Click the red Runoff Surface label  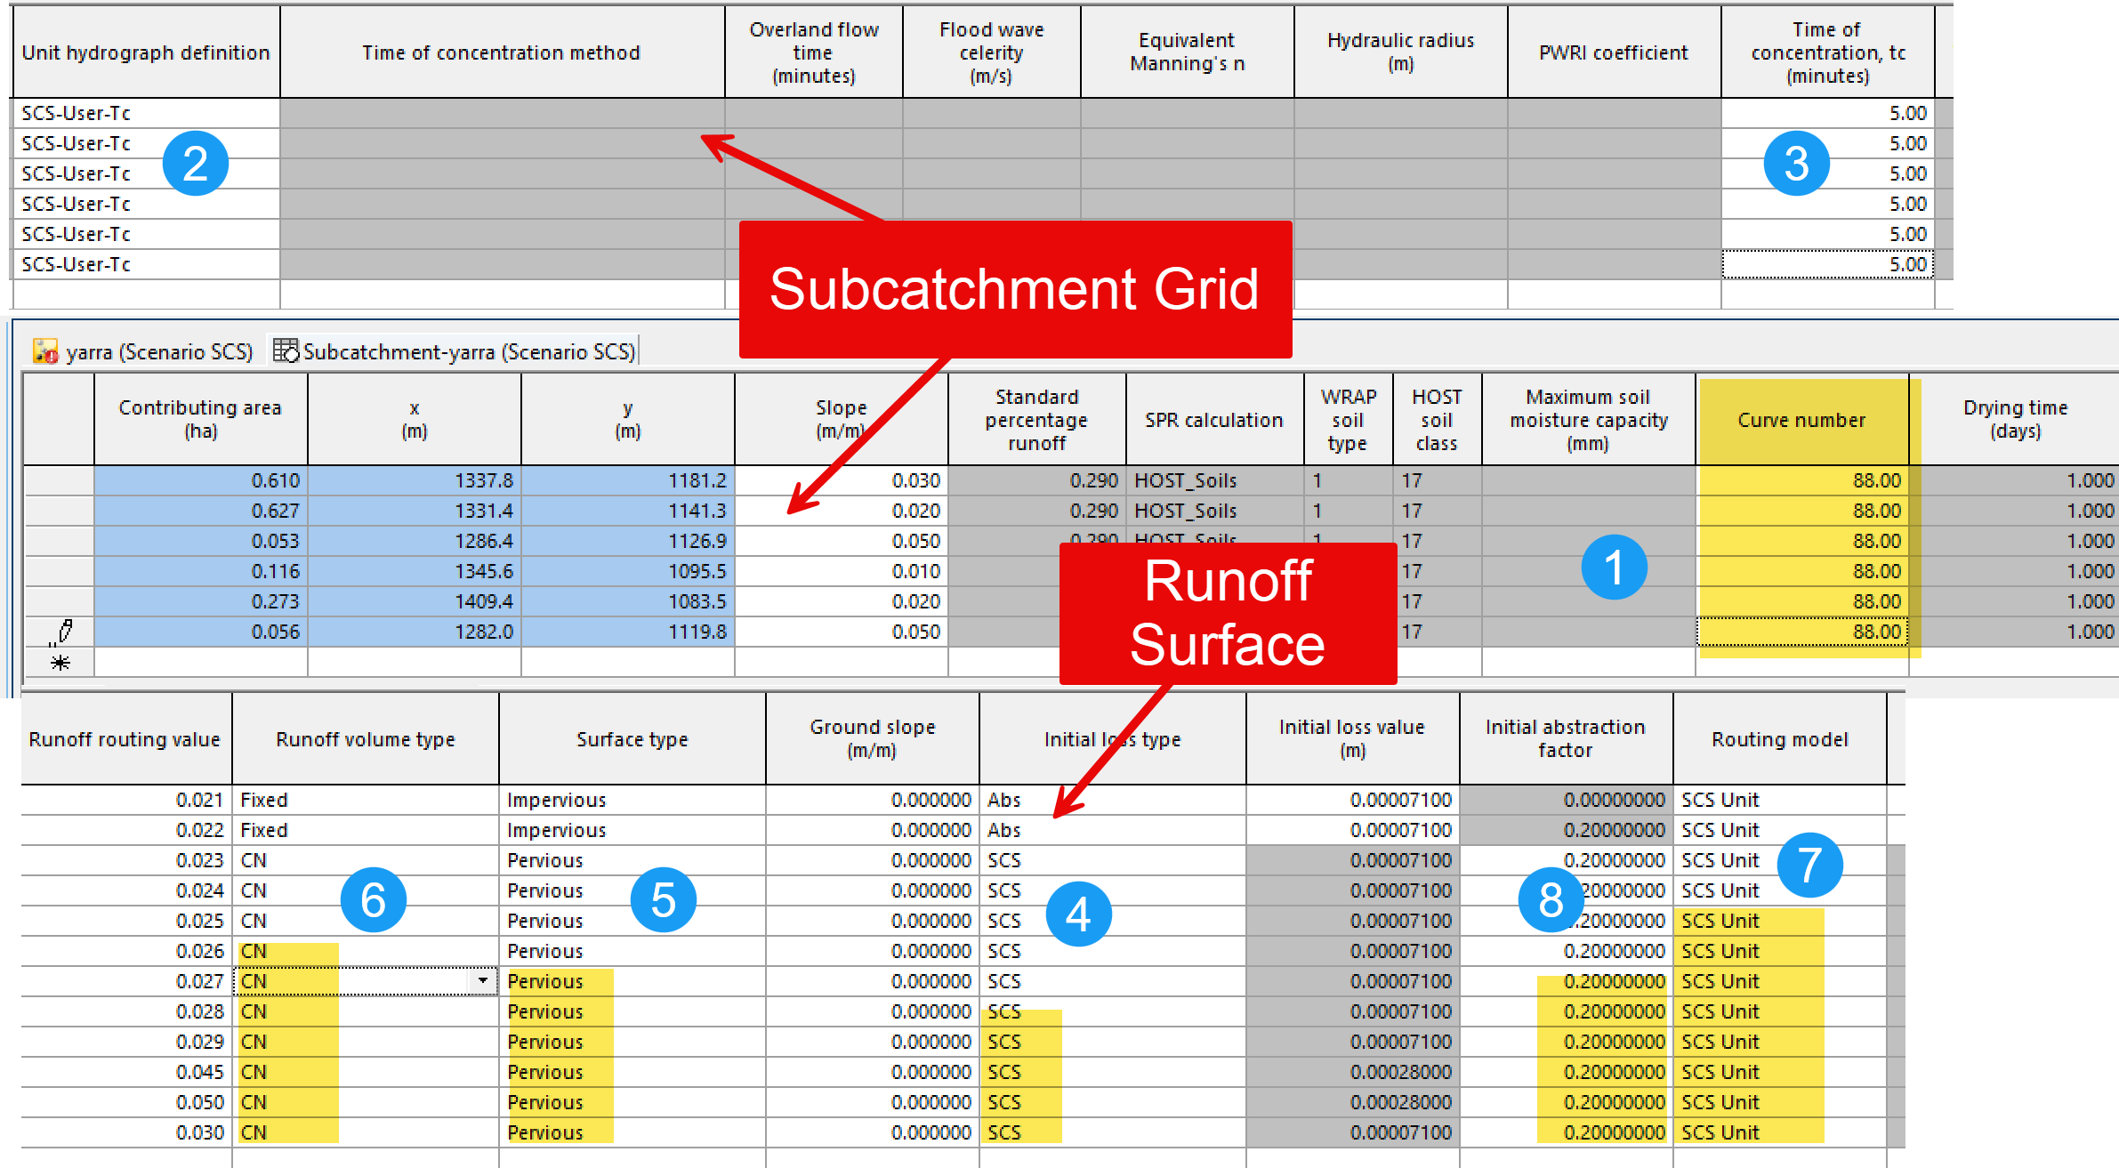1227,613
